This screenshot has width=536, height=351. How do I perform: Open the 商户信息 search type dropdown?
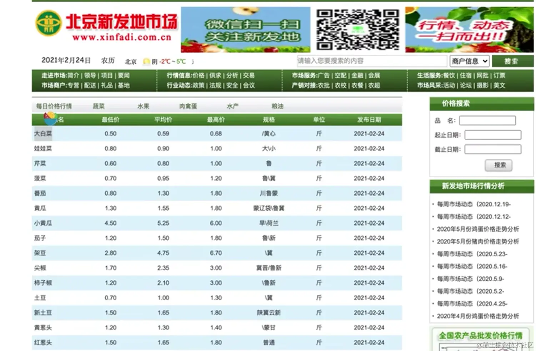pyautogui.click(x=469, y=61)
